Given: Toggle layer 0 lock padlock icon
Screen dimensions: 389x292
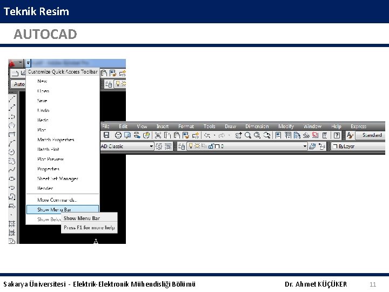Looking at the screenshot, I should coord(211,146).
